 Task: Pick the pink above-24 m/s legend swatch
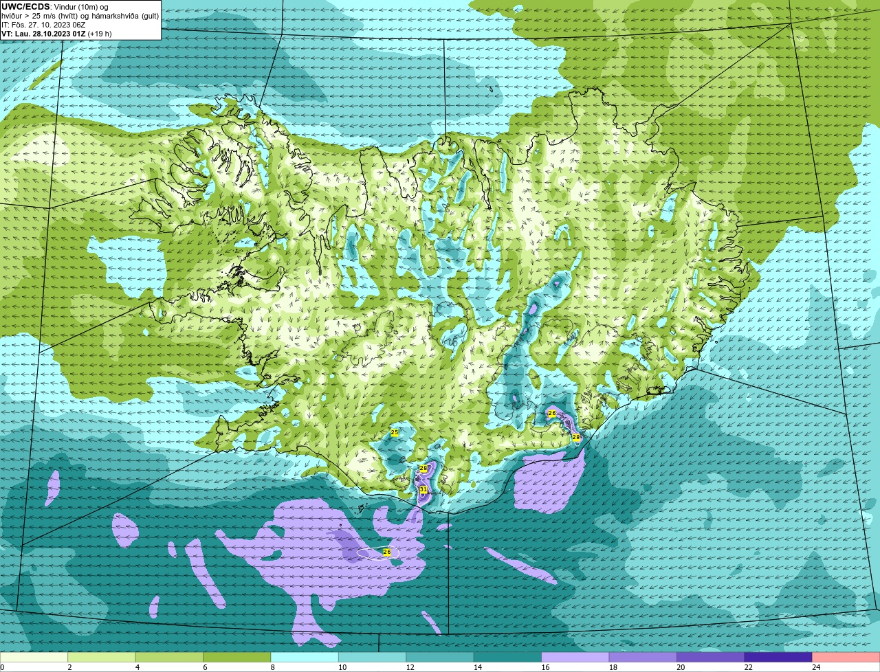click(x=846, y=657)
